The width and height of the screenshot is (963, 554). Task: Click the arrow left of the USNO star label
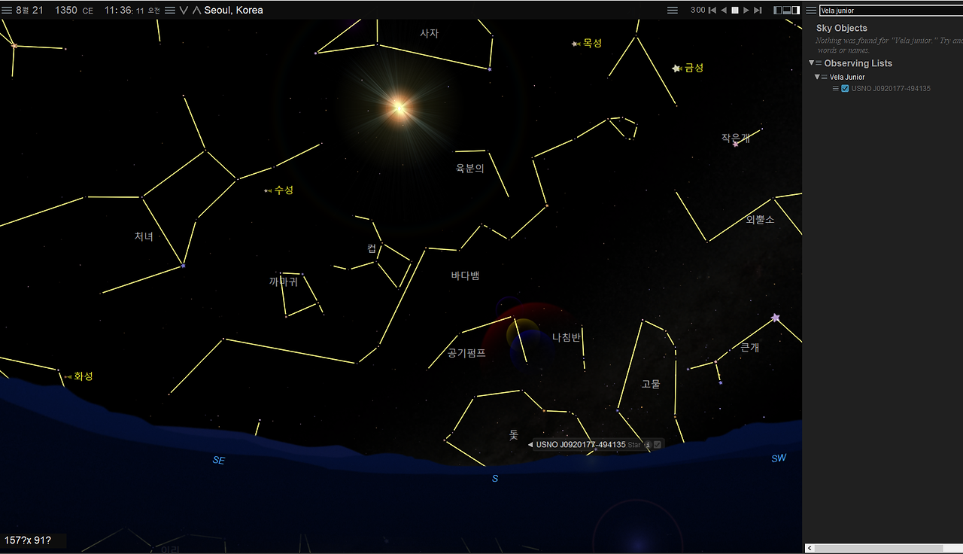coord(530,445)
